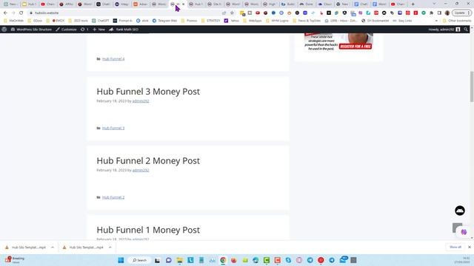Open File Explorer from the taskbar
Viewport: 474px width, 266px height.
(179, 260)
